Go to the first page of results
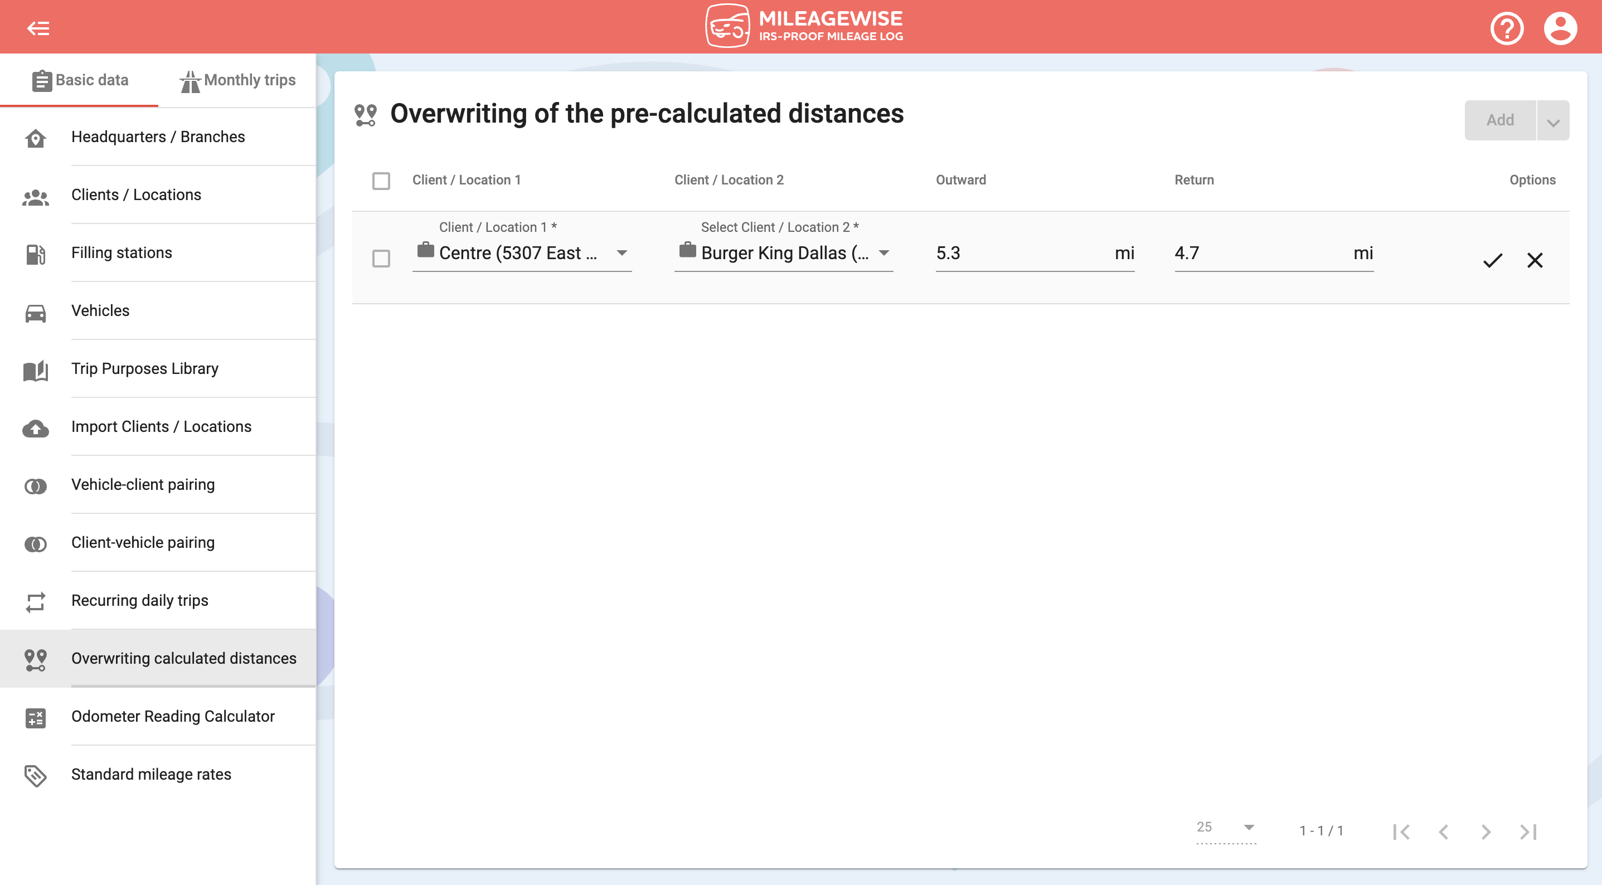1602x885 pixels. [x=1401, y=831]
